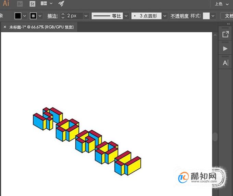233x196 pixels.
Task: Click the 3 点圆形 brush definition box
Action: tap(146, 16)
